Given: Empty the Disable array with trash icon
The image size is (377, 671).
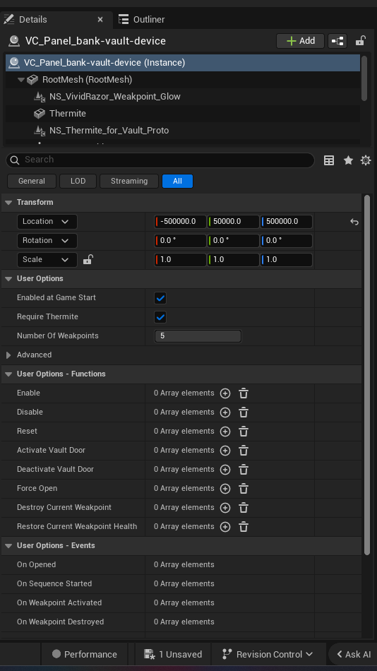Looking at the screenshot, I should click(244, 412).
